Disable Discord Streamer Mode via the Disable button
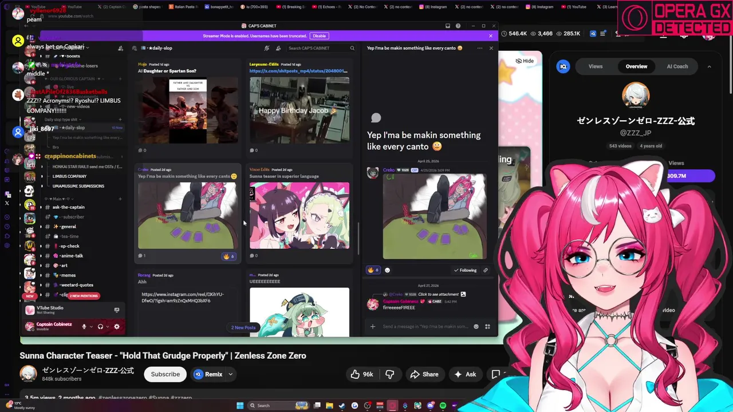The image size is (733, 412). 319,36
